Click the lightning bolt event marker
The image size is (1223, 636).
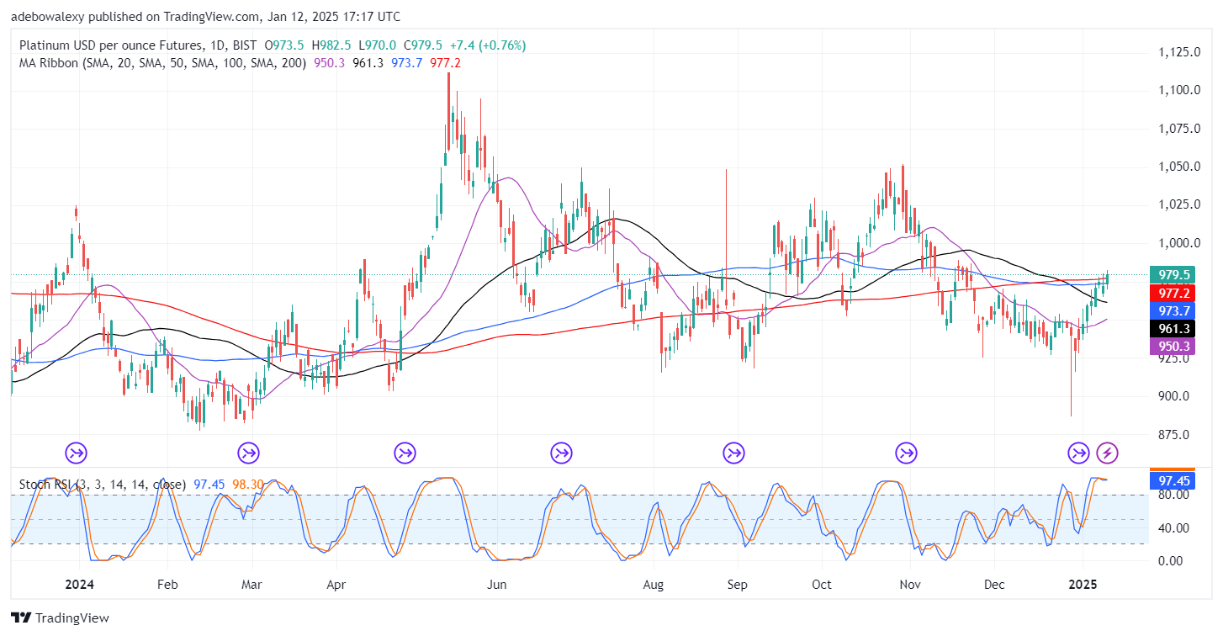pyautogui.click(x=1109, y=453)
